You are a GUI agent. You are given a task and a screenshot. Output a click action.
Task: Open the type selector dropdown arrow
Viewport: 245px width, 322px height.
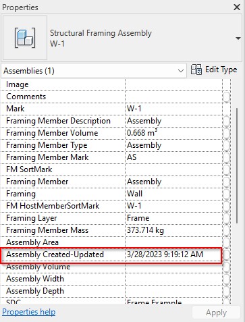pos(238,38)
